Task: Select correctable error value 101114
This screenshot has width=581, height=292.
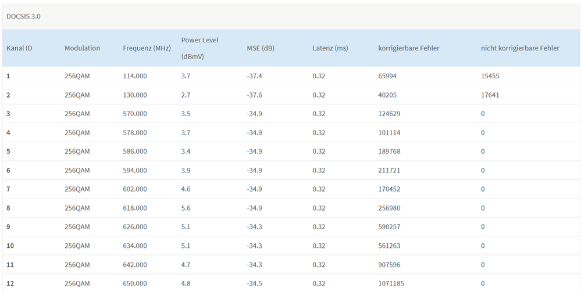Action: tap(389, 133)
